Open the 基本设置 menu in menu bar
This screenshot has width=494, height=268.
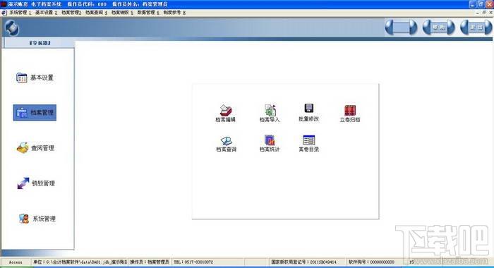click(46, 13)
